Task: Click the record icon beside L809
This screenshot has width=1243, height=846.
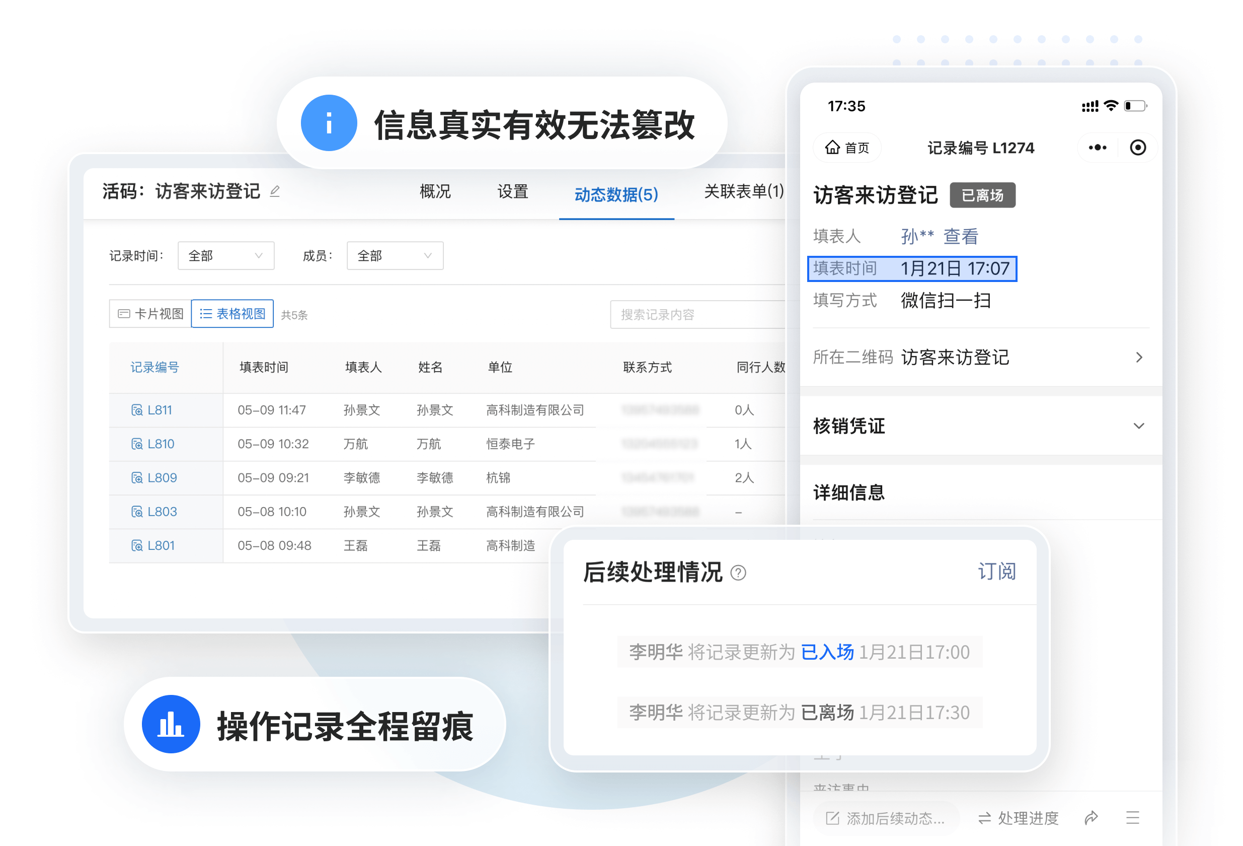Action: point(137,477)
